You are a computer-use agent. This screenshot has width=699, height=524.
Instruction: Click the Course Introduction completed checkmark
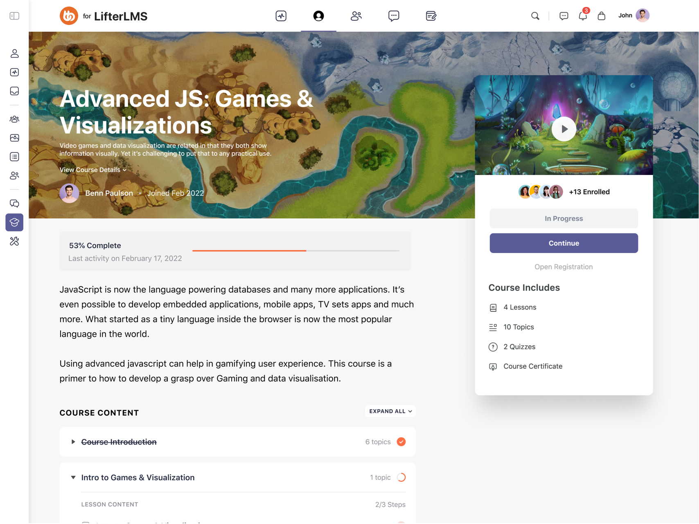(401, 442)
